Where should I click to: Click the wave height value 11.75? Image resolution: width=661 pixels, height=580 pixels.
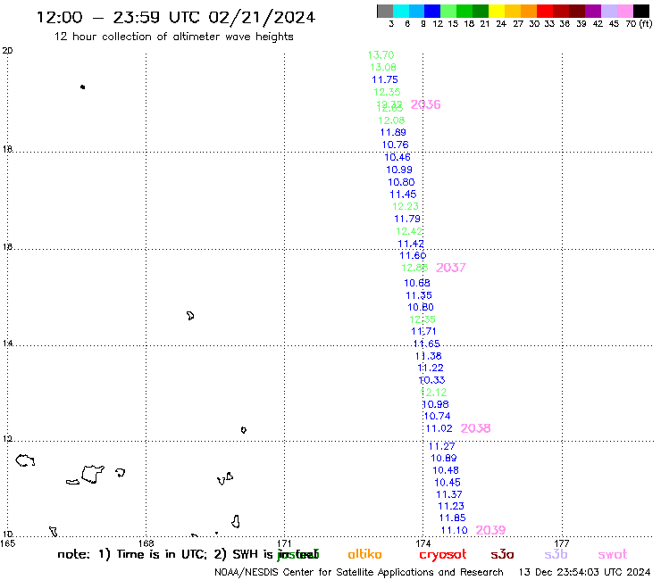tap(385, 79)
